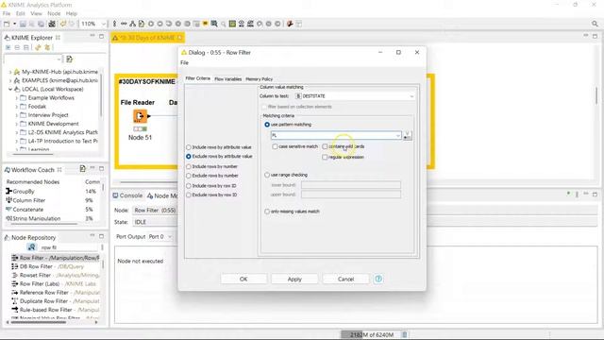Click the Configure node document icon in toolbar
The width and height of the screenshot is (604, 340).
(x=142, y=24)
